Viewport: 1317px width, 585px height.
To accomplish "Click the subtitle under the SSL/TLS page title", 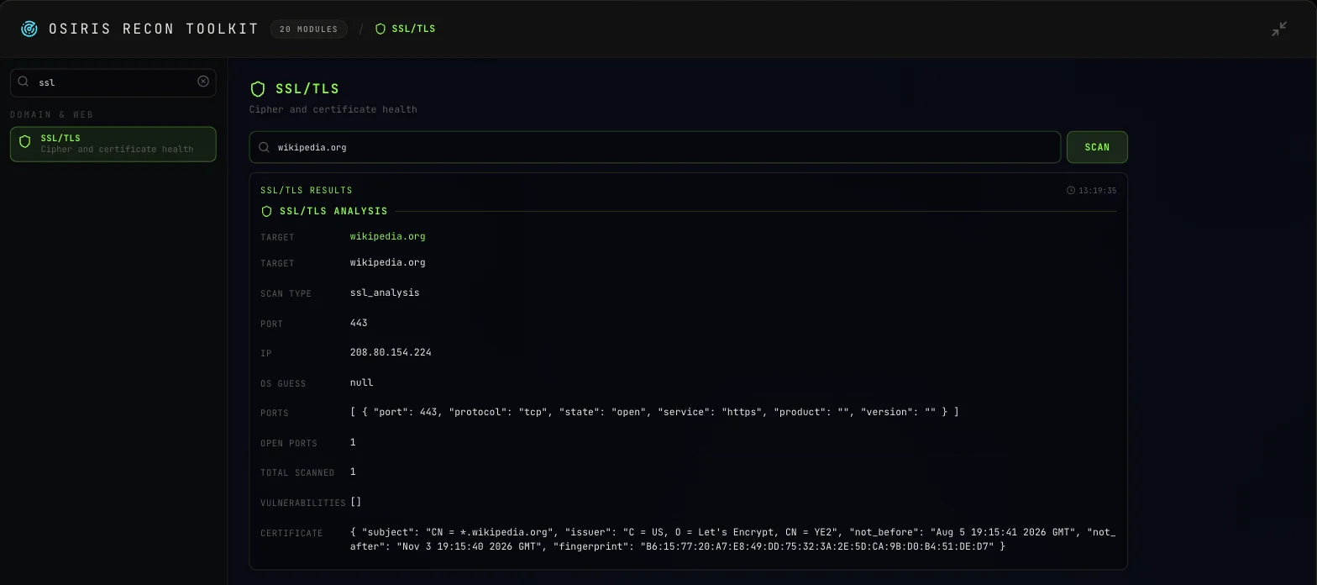I will tap(333, 109).
